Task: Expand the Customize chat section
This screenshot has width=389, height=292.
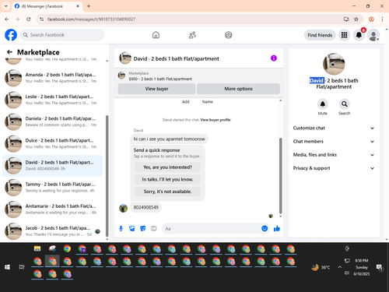Action: (334, 128)
